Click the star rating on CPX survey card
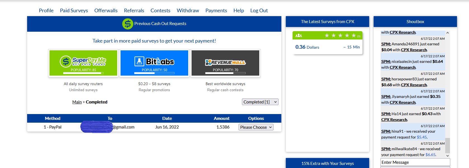 [x=340, y=36]
